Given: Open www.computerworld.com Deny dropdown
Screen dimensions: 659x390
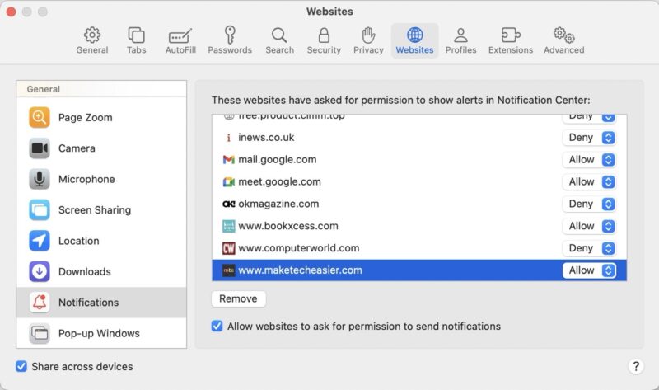Looking at the screenshot, I should point(589,248).
